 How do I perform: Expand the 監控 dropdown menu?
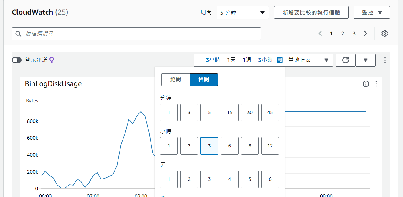[x=371, y=13]
